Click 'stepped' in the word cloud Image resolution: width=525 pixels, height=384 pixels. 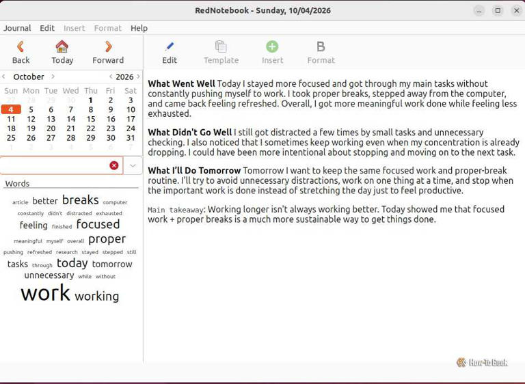pos(113,252)
